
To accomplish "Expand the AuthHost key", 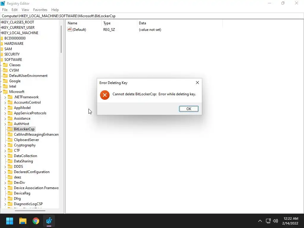I will (5, 124).
